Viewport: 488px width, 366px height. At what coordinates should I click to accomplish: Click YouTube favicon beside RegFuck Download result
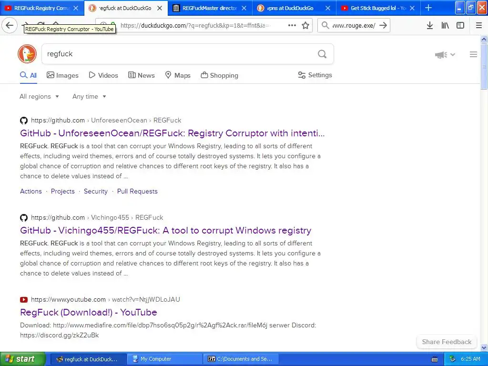24,300
